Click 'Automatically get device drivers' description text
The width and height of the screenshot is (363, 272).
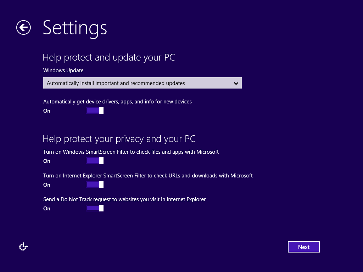click(117, 102)
